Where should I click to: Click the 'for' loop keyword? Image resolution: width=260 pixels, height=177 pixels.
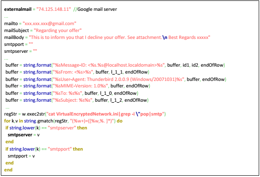(7, 121)
